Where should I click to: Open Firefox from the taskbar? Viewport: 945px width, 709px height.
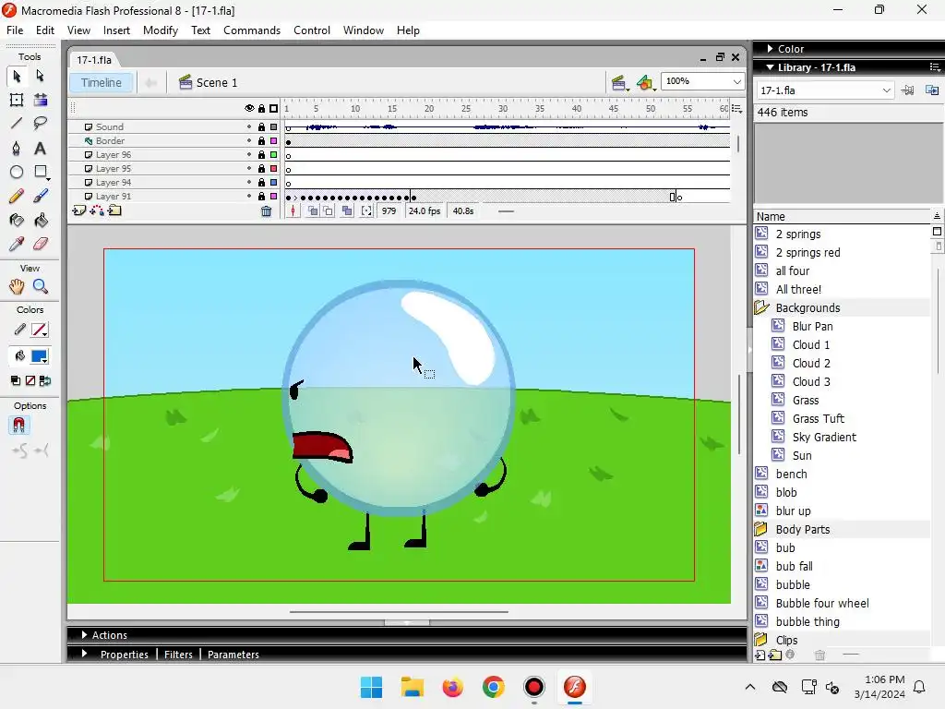(x=452, y=687)
